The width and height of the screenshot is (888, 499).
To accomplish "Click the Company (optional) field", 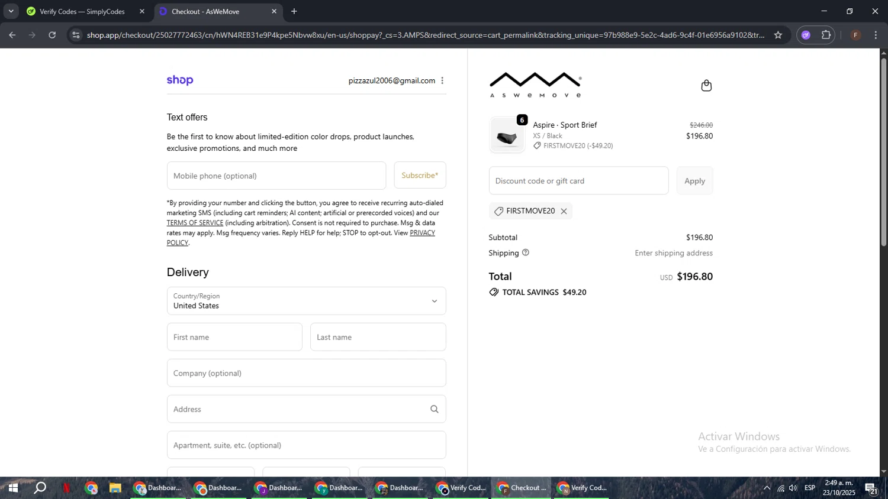I will click(306, 373).
